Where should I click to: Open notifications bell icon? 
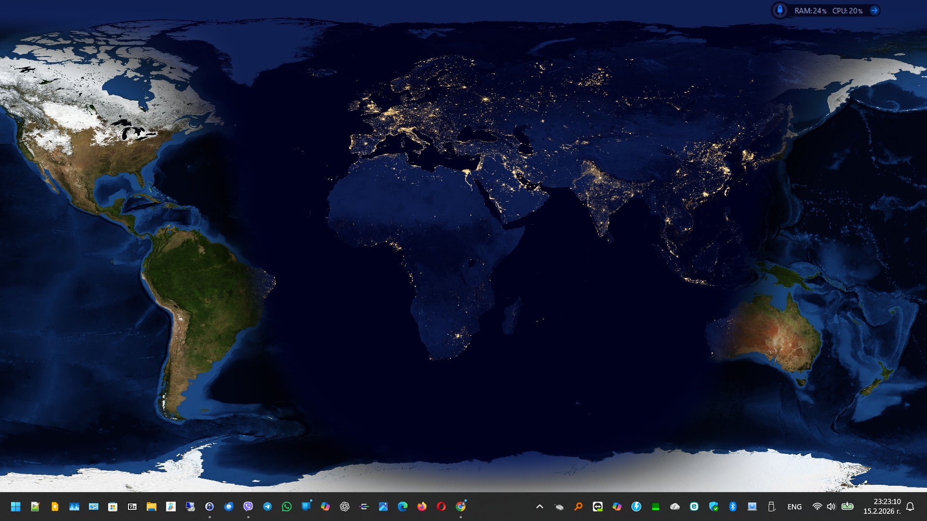910,507
